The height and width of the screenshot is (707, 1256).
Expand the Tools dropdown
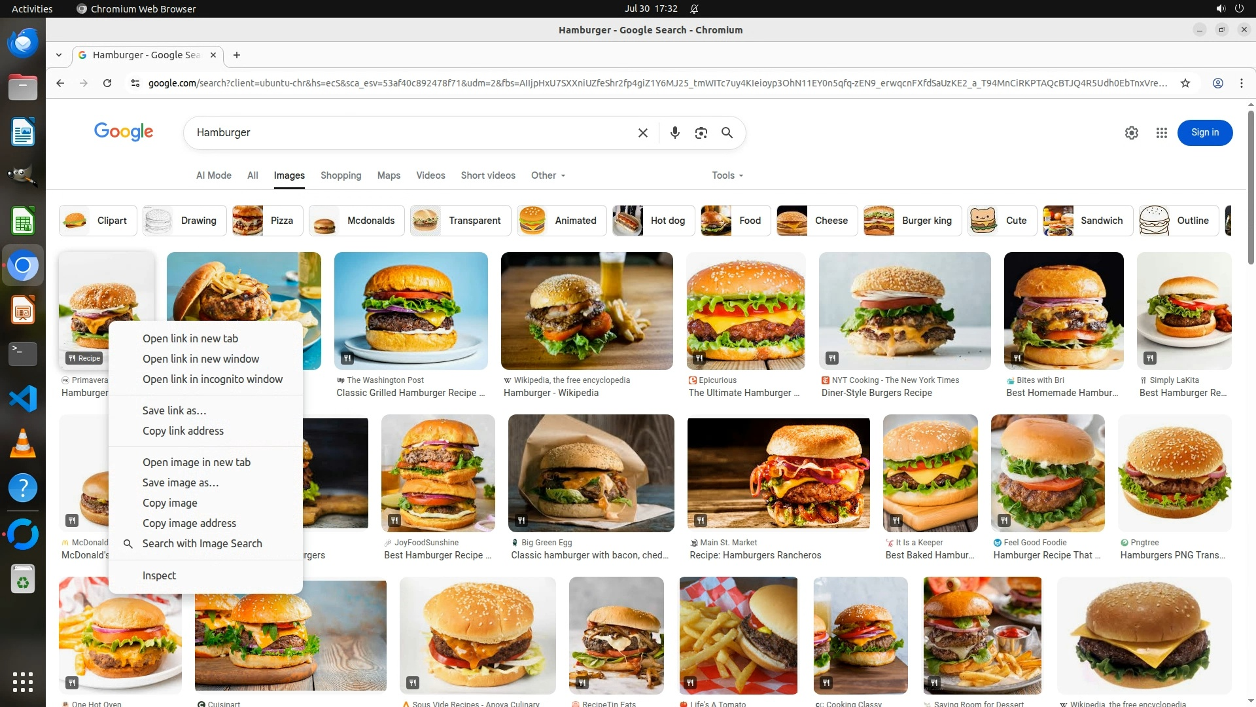(727, 175)
